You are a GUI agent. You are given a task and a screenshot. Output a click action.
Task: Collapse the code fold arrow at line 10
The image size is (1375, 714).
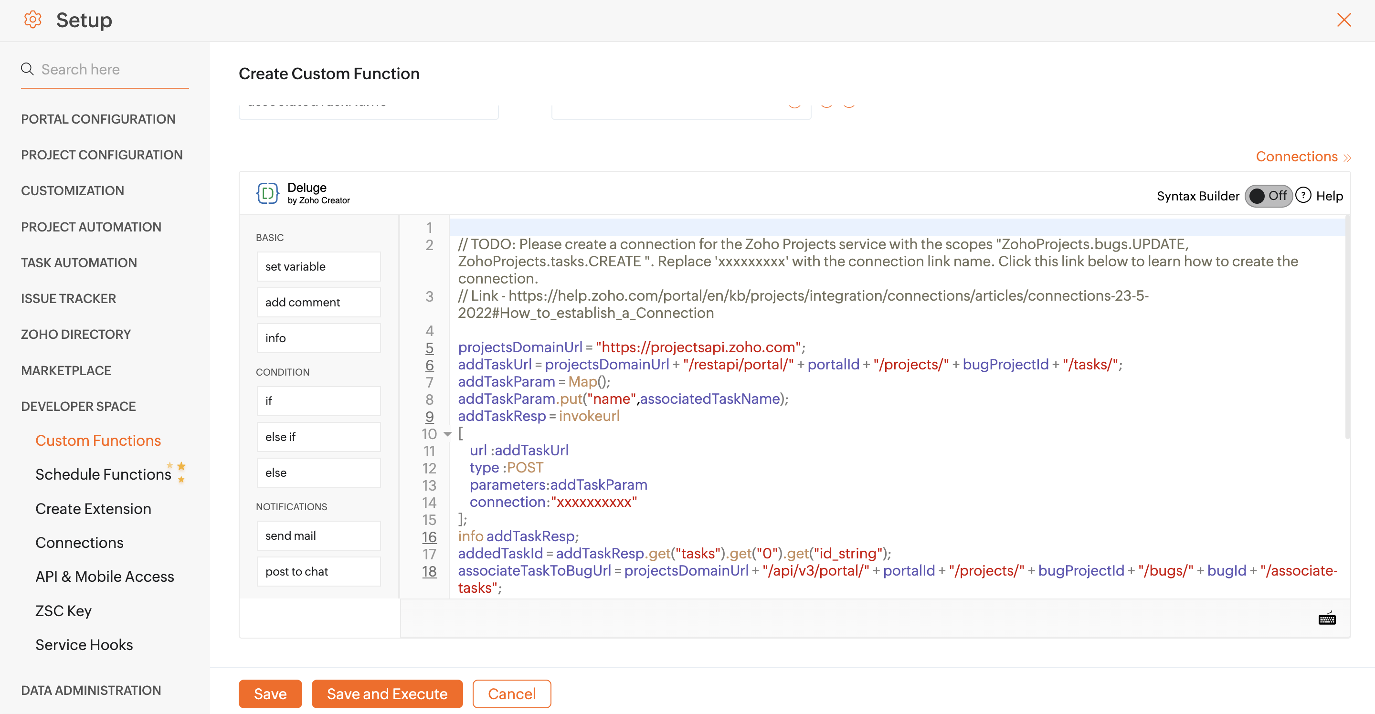pos(447,434)
